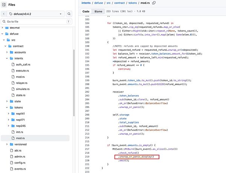Open mod.rs under the intents folder
Image resolution: width=226 pixels, height=173 pixels.
[20, 77]
